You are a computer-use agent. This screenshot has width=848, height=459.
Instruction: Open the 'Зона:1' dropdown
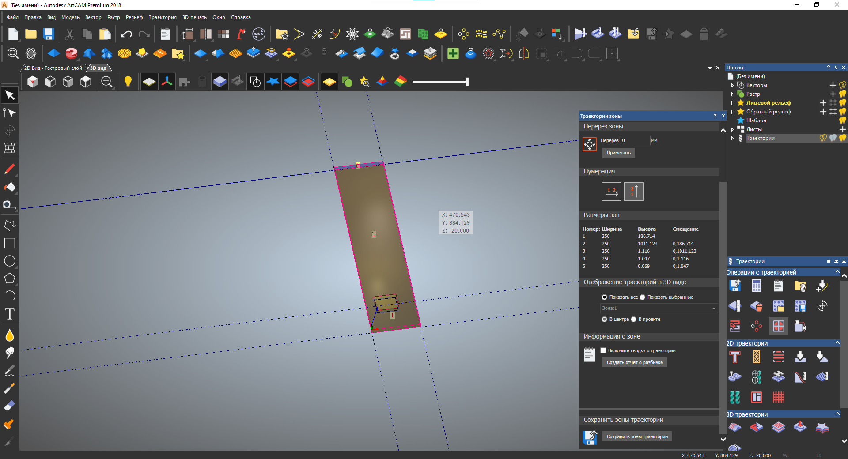(x=659, y=308)
